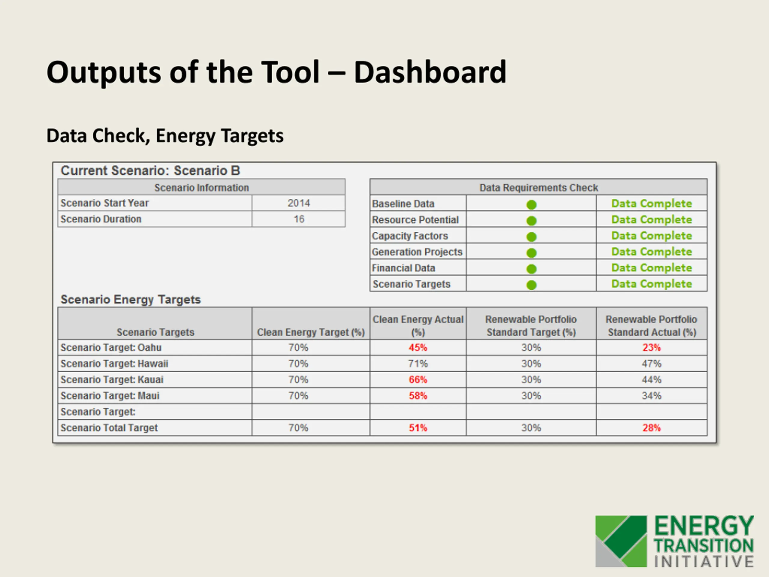This screenshot has height=577, width=769.
Task: Click the Current Scenario: Scenario B title
Action: [150, 170]
